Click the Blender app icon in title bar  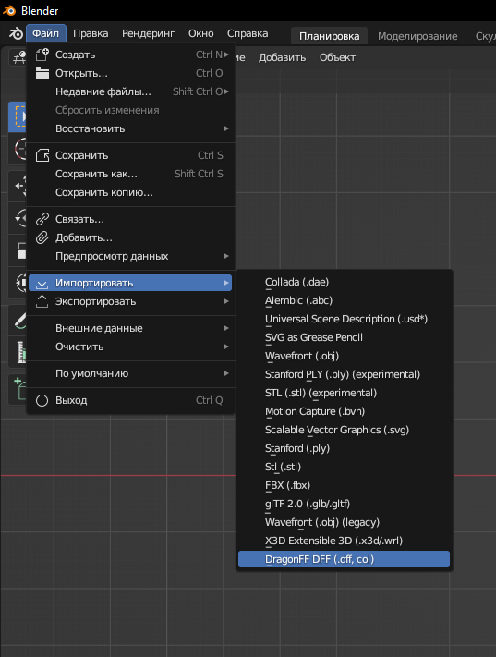click(9, 11)
